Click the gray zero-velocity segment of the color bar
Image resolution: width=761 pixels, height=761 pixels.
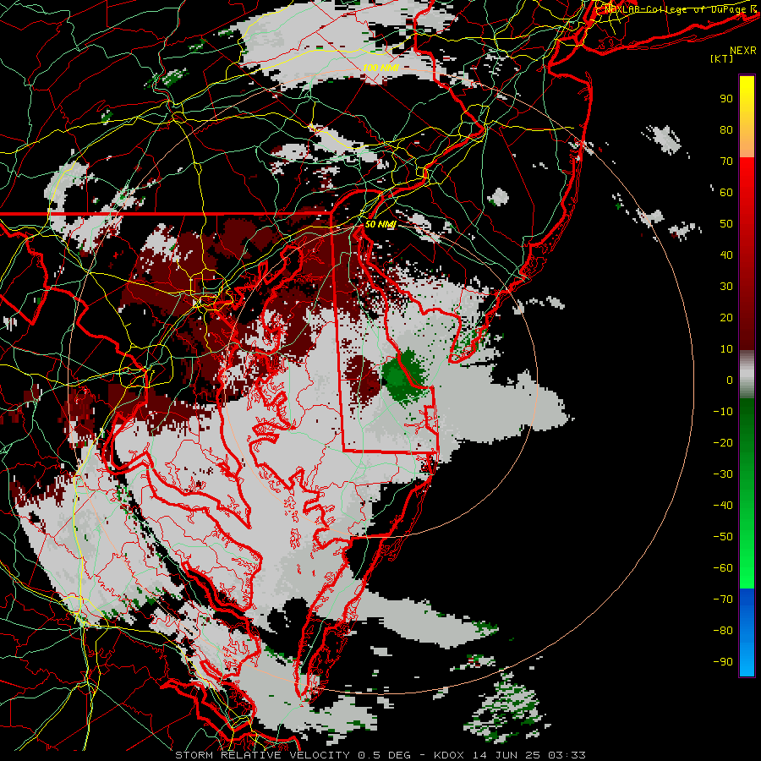click(x=747, y=375)
